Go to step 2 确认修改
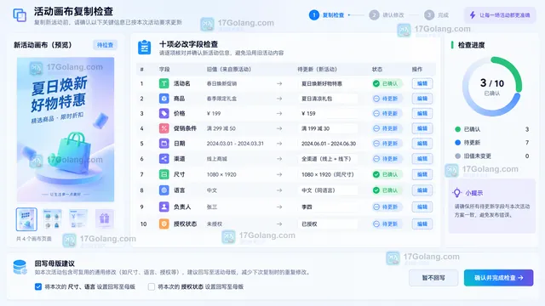This screenshot has width=545, height=306. point(387,15)
